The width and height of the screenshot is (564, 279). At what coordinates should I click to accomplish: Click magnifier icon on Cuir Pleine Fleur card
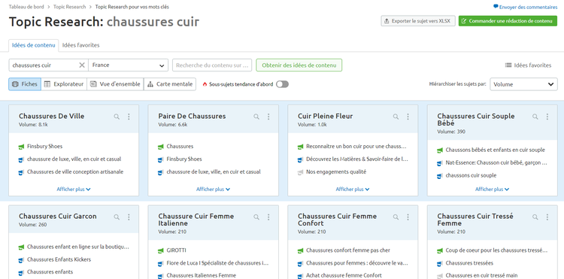(396, 117)
